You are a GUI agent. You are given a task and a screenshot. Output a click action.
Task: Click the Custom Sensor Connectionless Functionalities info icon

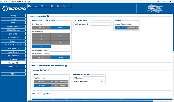click(66, 66)
